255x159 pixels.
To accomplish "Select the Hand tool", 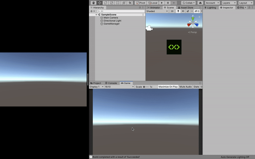I will [x=93, y=3].
